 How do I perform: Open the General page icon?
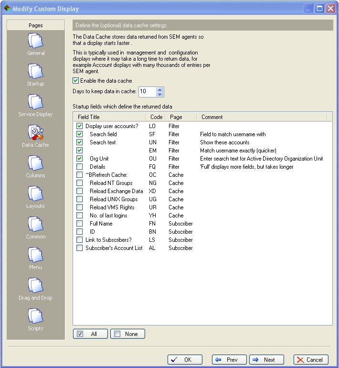[36, 41]
